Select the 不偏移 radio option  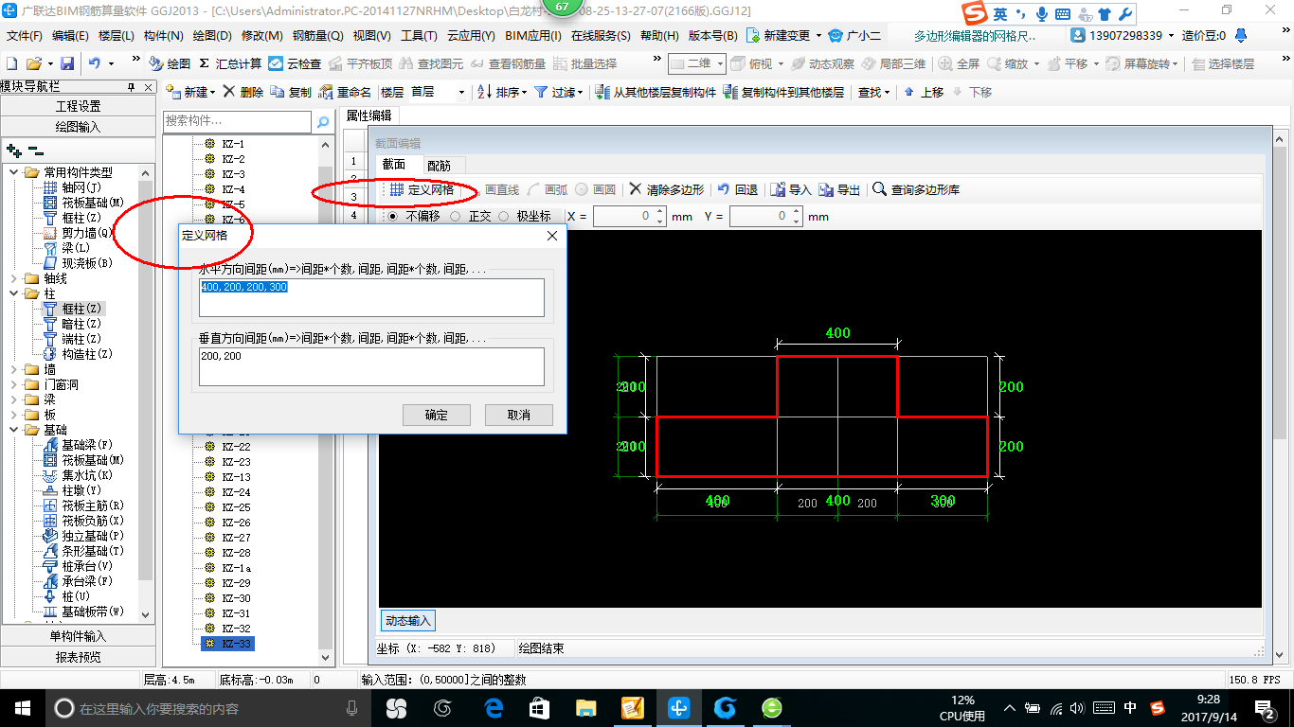coord(414,217)
